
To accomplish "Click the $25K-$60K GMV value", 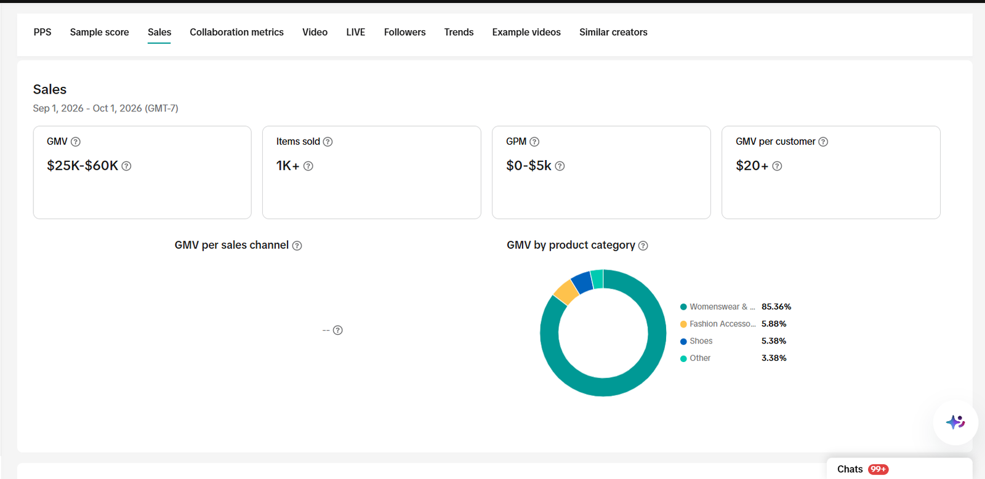I will point(82,166).
